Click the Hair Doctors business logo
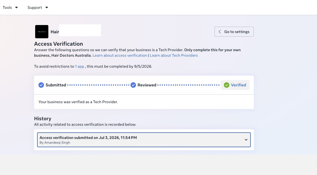The image size is (317, 175). pos(42,32)
